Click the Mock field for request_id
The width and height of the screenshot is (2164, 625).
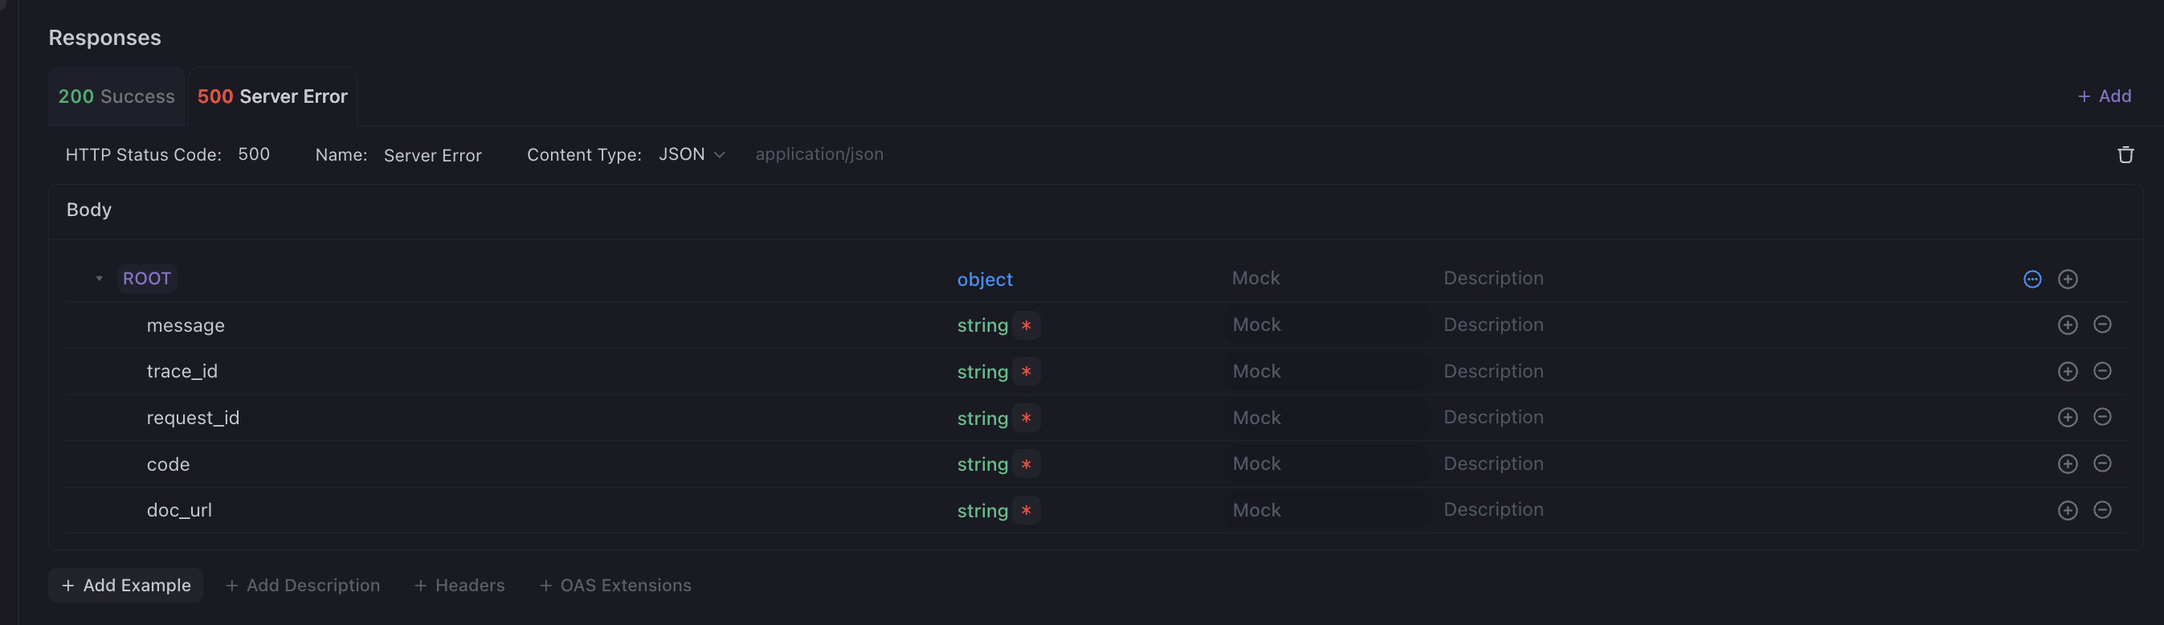pos(1325,418)
